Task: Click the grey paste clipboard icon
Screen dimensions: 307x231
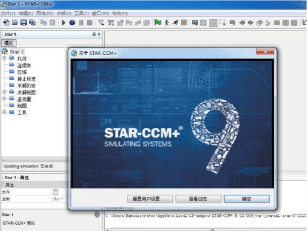Action: click(52, 23)
